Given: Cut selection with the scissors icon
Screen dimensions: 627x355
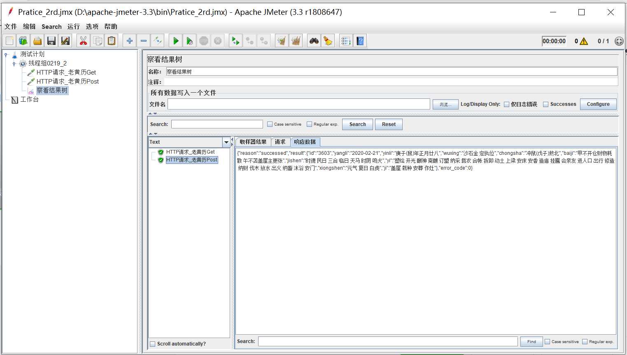Looking at the screenshot, I should click(84, 41).
